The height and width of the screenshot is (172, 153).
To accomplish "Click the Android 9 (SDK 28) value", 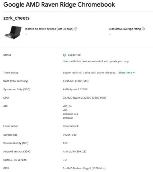I will click(x=74, y=151).
